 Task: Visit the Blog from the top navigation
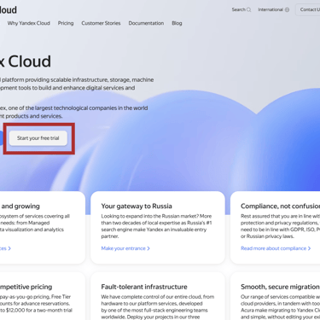coord(177,23)
